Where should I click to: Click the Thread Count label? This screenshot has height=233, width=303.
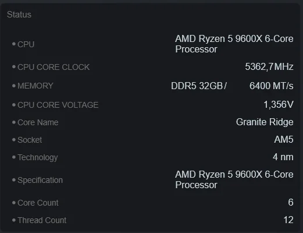[x=42, y=220]
